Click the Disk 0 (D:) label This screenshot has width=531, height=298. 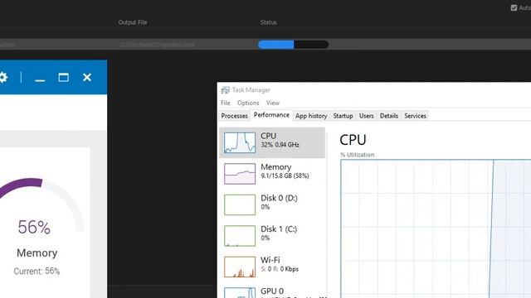pos(279,198)
